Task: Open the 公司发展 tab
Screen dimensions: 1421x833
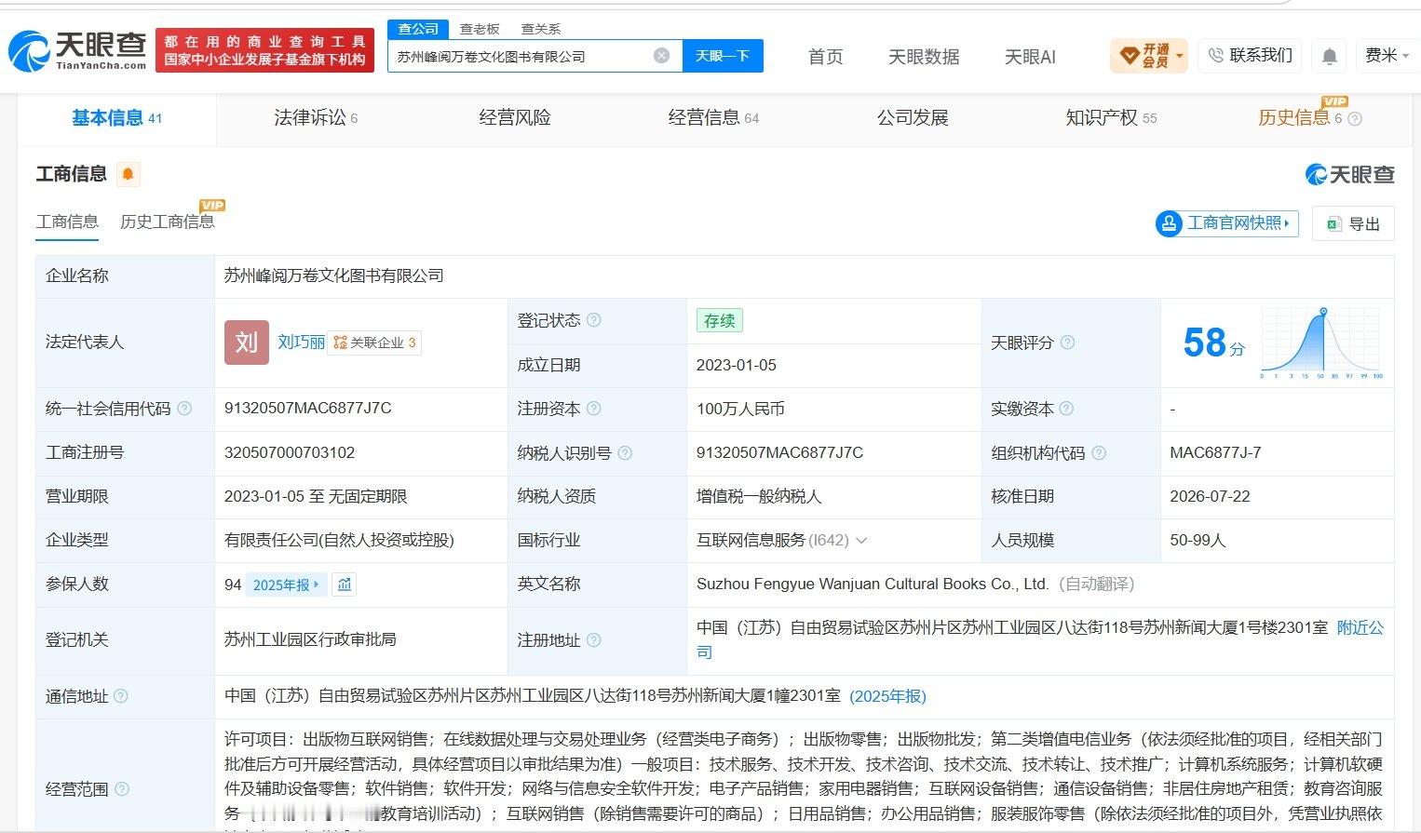Action: tap(913, 118)
